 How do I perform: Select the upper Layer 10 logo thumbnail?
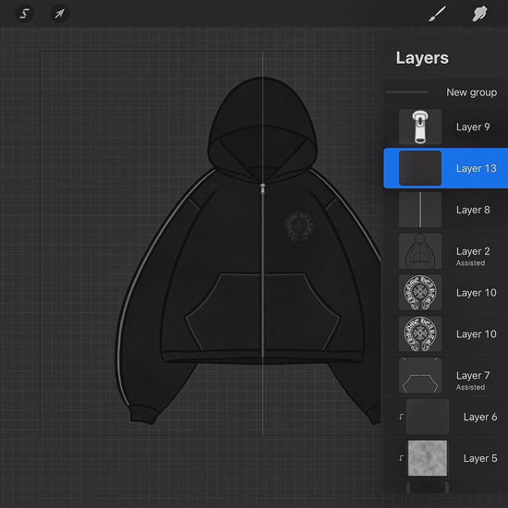pos(420,293)
